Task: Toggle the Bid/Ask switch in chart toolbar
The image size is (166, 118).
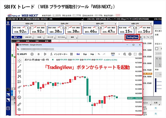Action: click(x=17, y=37)
